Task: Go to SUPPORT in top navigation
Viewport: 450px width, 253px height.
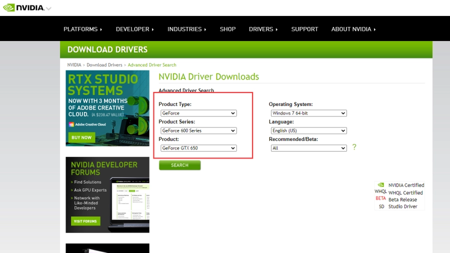Action: pos(304,29)
